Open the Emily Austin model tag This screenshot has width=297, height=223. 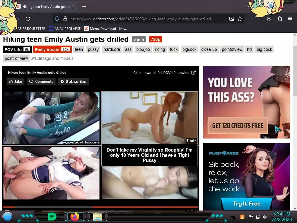[52, 49]
